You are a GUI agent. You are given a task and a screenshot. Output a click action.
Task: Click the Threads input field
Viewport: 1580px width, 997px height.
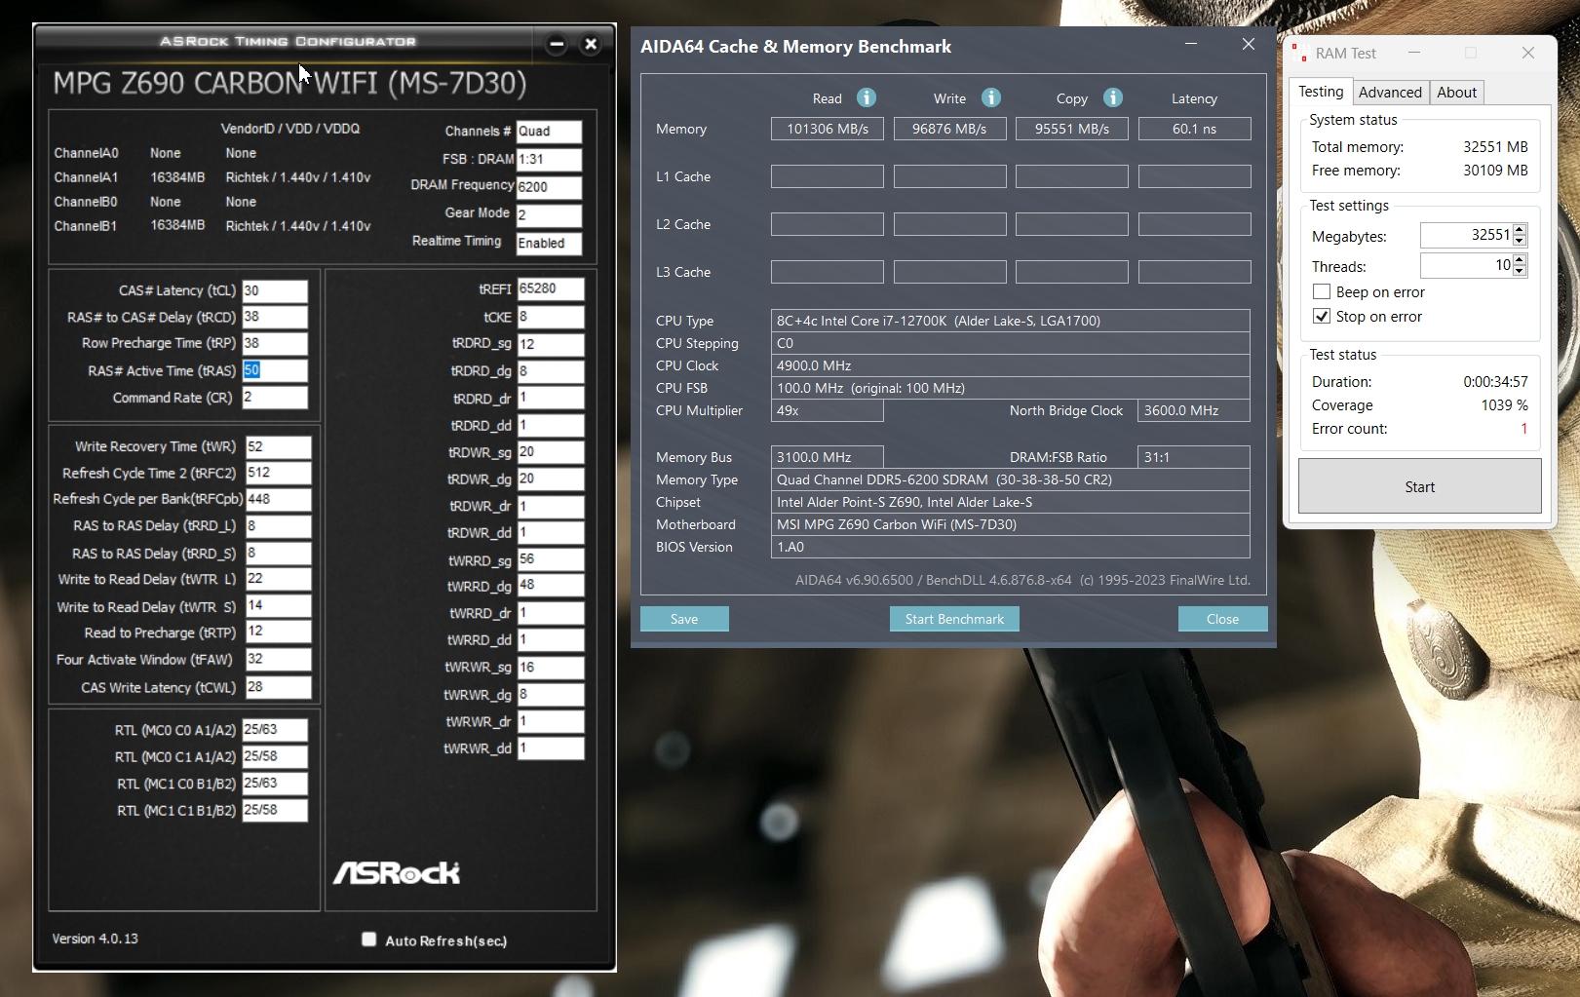[1466, 265]
